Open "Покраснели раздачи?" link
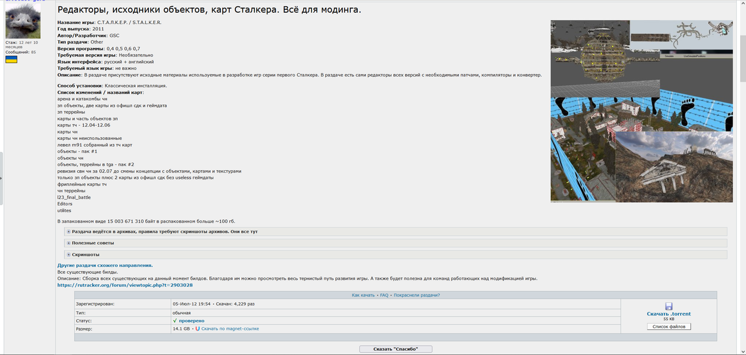The height and width of the screenshot is (355, 746). point(417,296)
